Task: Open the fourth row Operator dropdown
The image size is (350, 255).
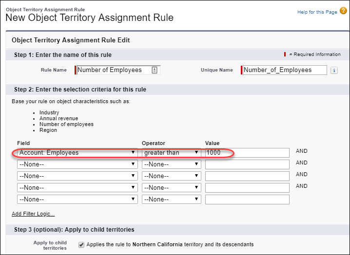Action: pyautogui.click(x=172, y=188)
